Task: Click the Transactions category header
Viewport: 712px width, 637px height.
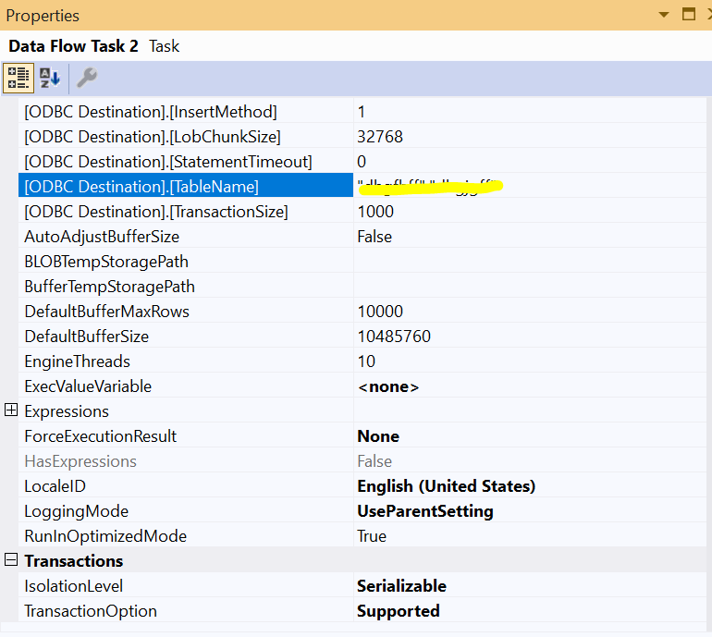Action: (74, 560)
